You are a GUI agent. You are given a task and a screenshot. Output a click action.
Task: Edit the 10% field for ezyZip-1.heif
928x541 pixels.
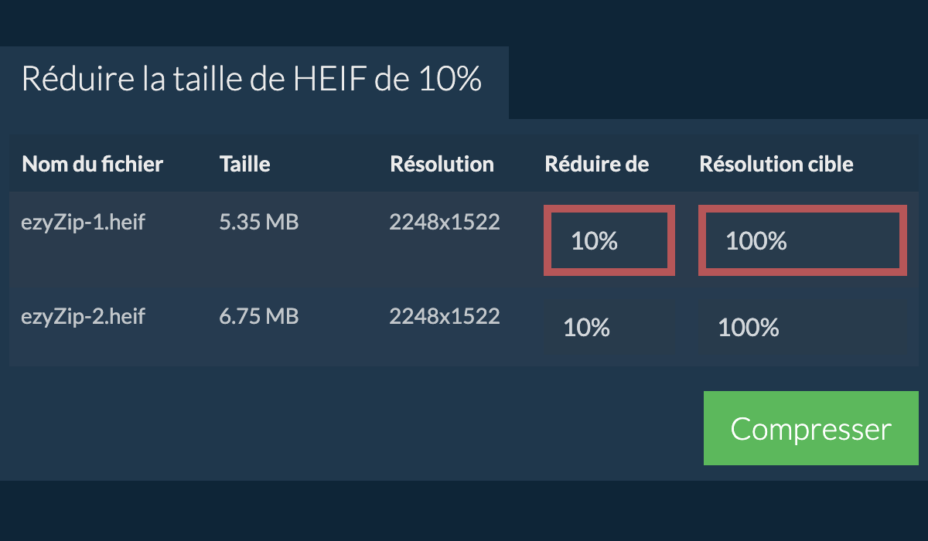tap(609, 240)
